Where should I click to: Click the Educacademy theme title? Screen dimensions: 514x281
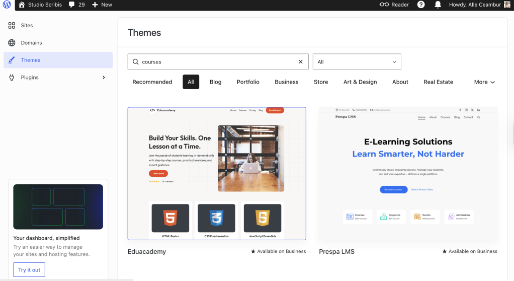point(146,251)
